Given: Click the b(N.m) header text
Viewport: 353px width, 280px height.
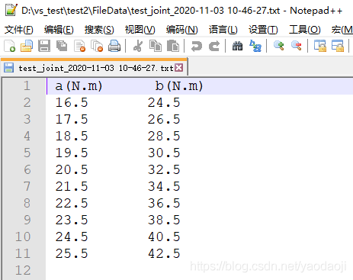Looking at the screenshot, I should (179, 86).
